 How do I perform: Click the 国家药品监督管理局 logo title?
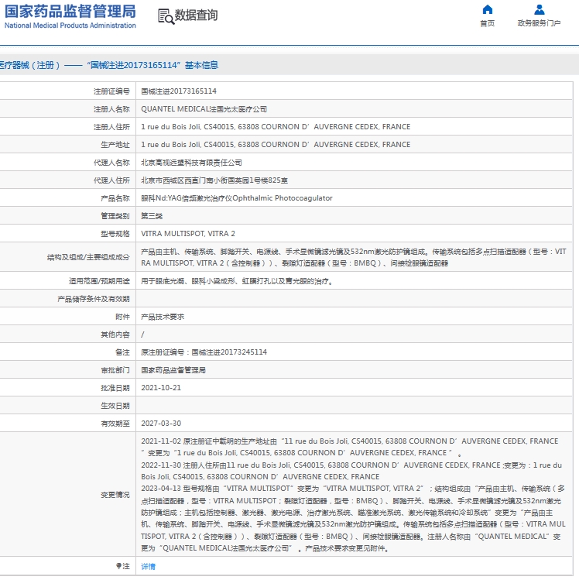(x=70, y=12)
